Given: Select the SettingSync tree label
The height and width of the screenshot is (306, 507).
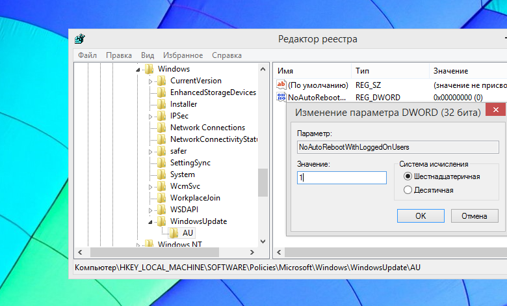Looking at the screenshot, I should (x=190, y=163).
